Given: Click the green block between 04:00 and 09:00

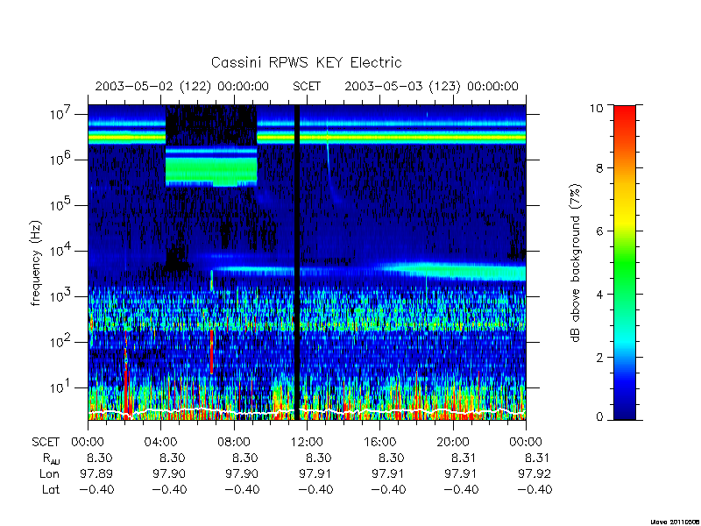Looking at the screenshot, I should 211,170.
